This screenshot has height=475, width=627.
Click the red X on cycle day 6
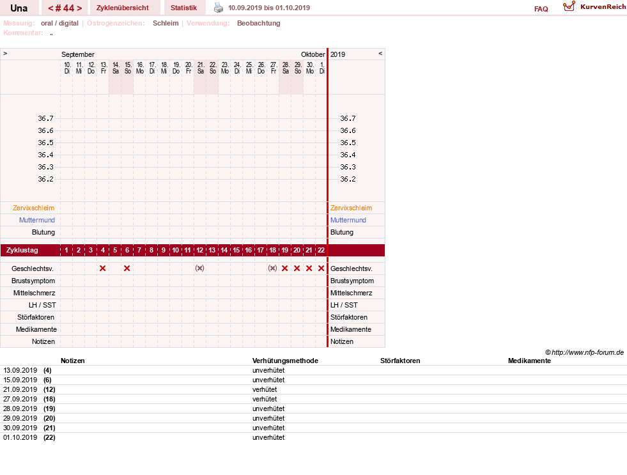pos(127,269)
